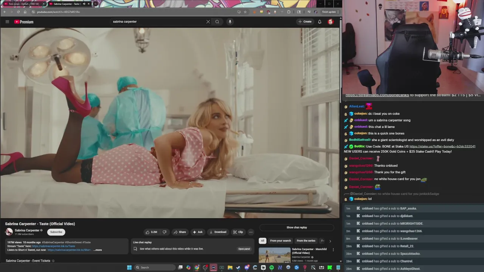Show more chips with right chevron
This screenshot has height=272, width=484.
(x=330, y=241)
